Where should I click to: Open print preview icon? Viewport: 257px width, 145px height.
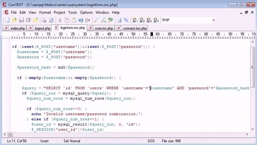coord(51,20)
